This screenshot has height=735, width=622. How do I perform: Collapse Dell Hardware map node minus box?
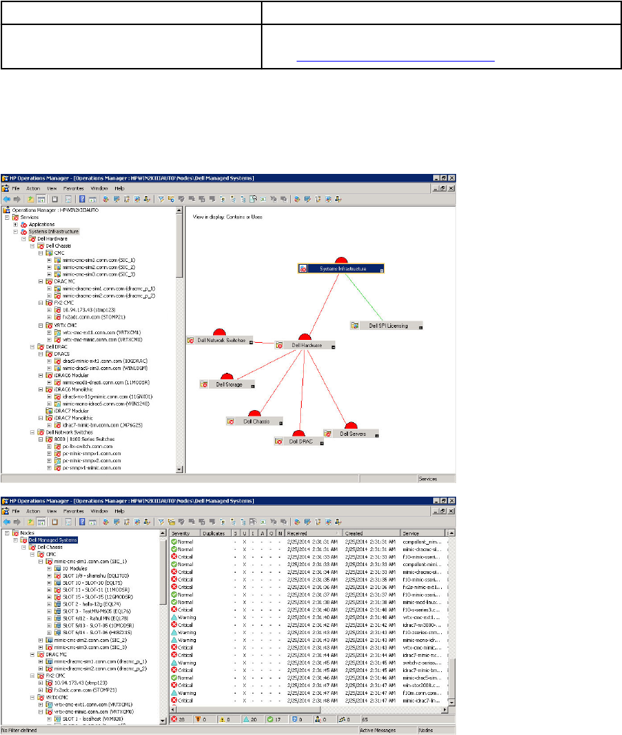pos(333,347)
